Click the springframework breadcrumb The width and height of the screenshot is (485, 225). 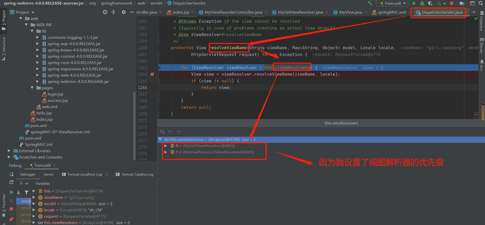tap(116, 3)
